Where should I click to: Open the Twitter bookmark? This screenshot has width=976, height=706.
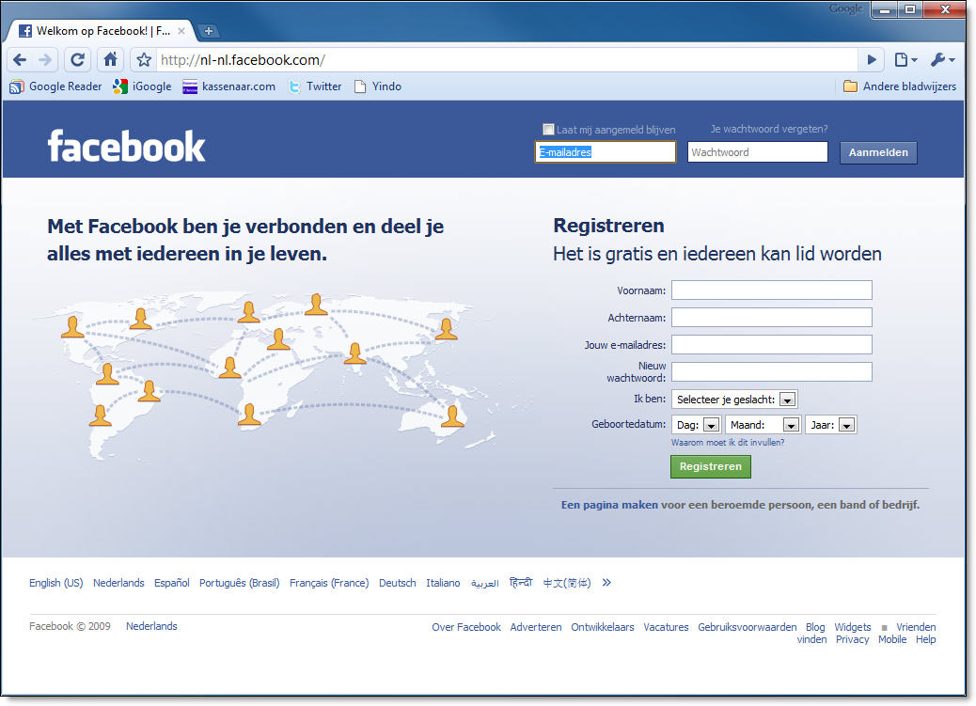point(315,86)
